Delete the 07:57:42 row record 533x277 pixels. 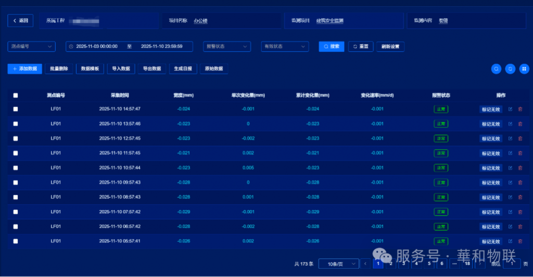[x=520, y=212]
